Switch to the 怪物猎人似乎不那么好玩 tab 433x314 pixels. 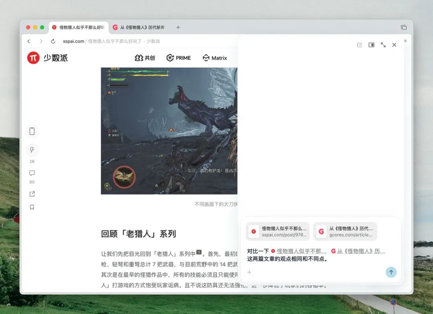(x=79, y=27)
